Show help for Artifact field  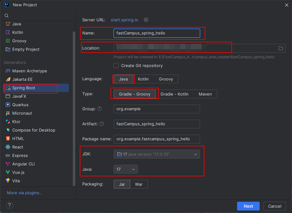[102, 124]
